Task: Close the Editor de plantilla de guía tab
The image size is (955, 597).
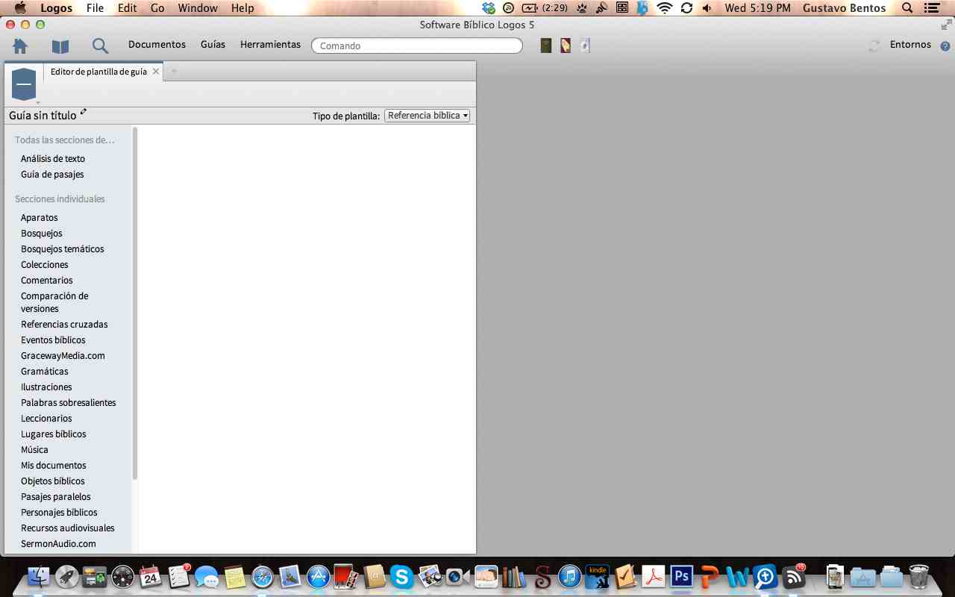Action: point(156,72)
